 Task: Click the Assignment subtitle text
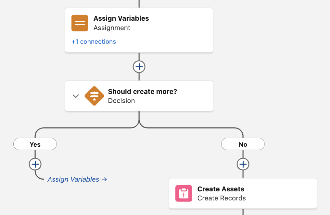coord(112,28)
